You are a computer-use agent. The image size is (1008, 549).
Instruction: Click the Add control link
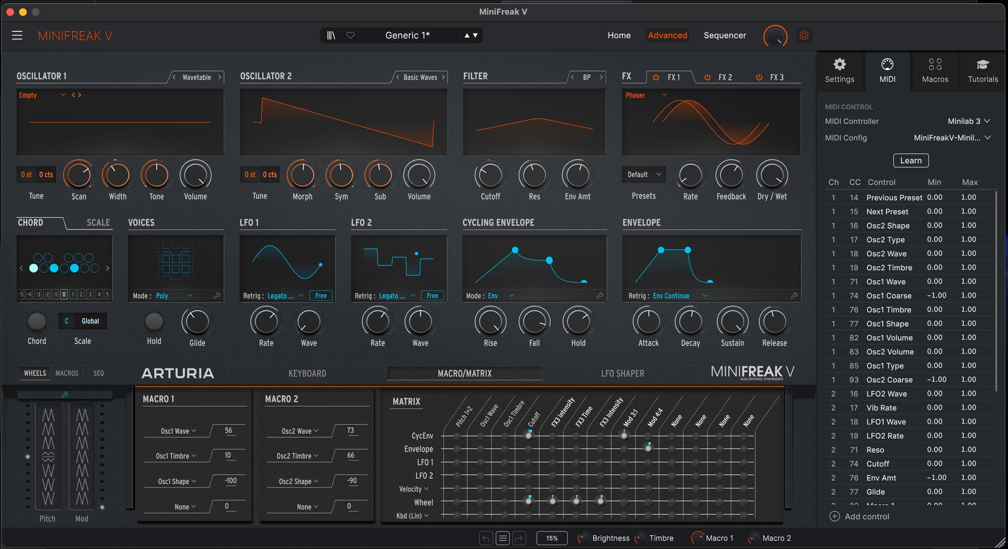click(x=867, y=516)
